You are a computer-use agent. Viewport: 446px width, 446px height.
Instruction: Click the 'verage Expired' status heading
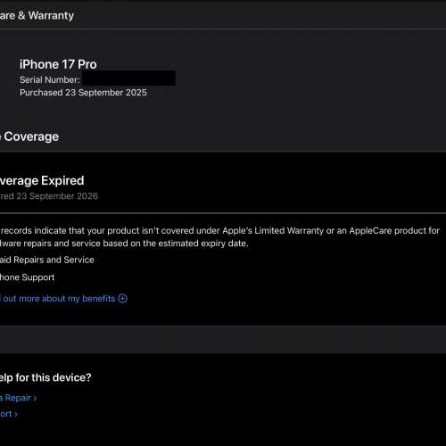(42, 180)
